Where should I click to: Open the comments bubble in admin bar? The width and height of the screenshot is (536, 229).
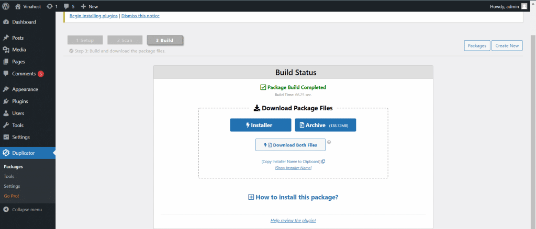point(67,6)
